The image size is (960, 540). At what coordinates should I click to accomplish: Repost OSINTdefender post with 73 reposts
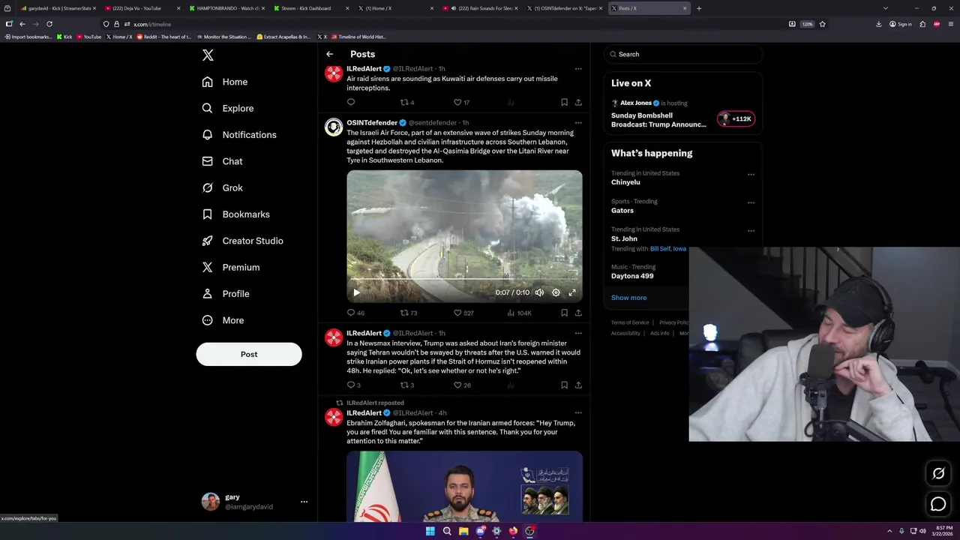[409, 313]
